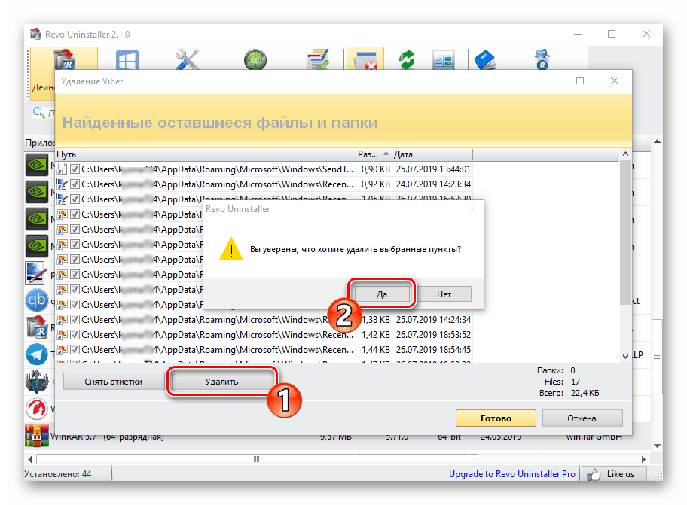Click the Снять отметки button
This screenshot has height=505, width=687.
(x=113, y=382)
